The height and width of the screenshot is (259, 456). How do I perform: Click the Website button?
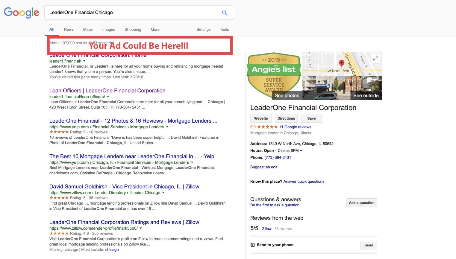coord(261,118)
